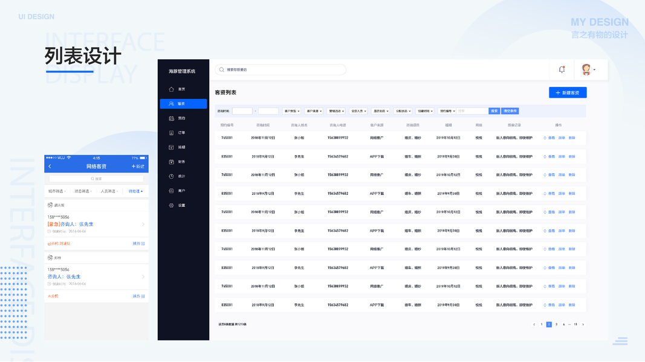The height and width of the screenshot is (362, 645).
Task: Click the consultation start date field
Action: [242, 111]
